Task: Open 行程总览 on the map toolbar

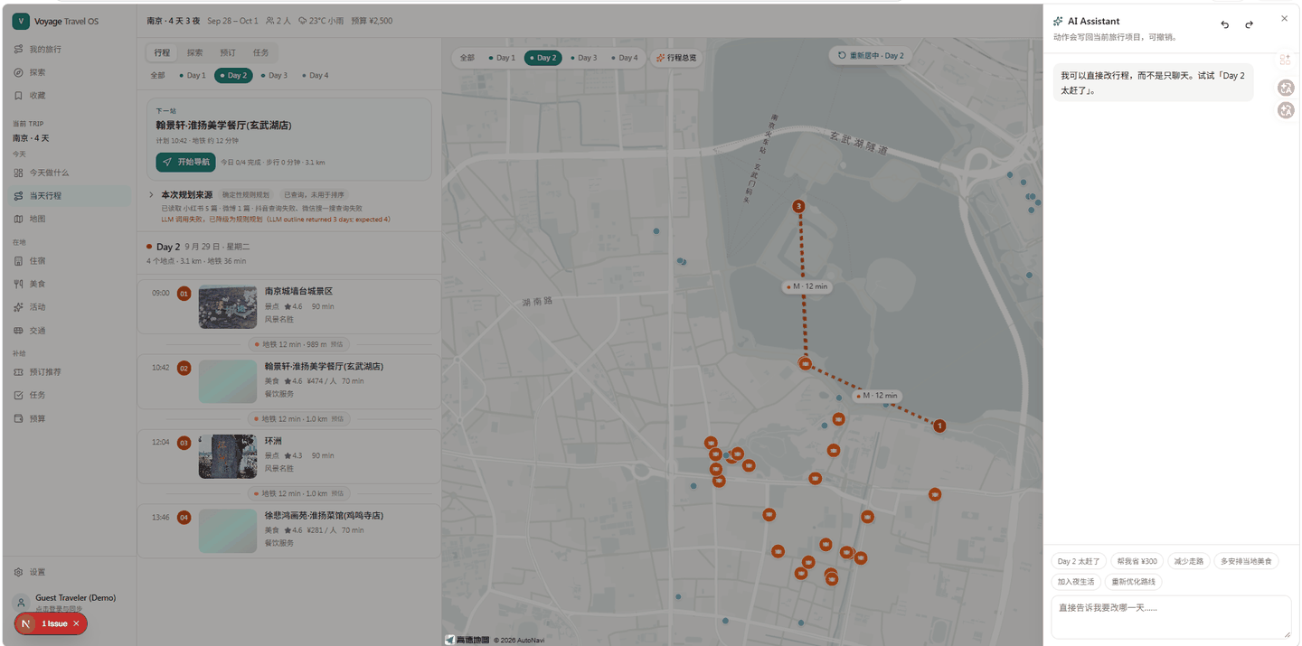Action: pyautogui.click(x=676, y=58)
